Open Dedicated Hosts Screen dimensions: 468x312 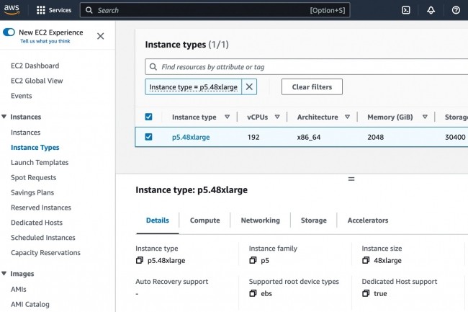pyautogui.click(x=37, y=223)
